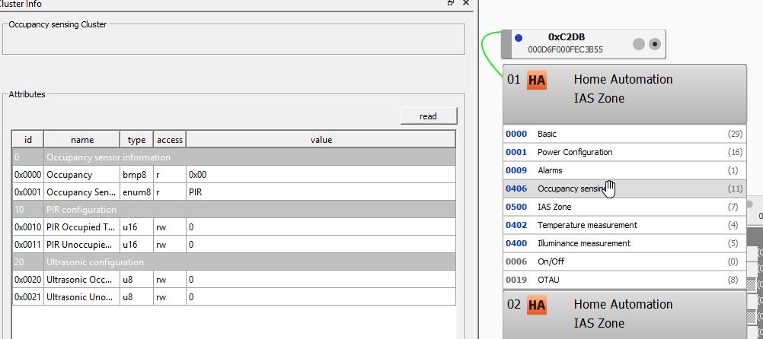Image resolution: width=763 pixels, height=339 pixels.
Task: Click the Occupancy value 0x00 cell
Action: tap(321, 174)
